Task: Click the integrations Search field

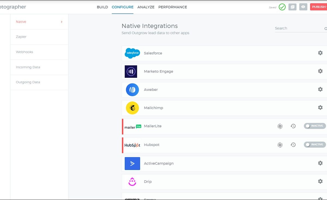Action: pos(298,28)
